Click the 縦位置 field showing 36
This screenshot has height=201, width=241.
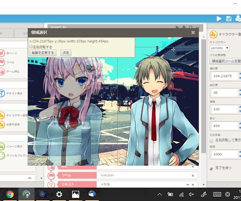224,93
